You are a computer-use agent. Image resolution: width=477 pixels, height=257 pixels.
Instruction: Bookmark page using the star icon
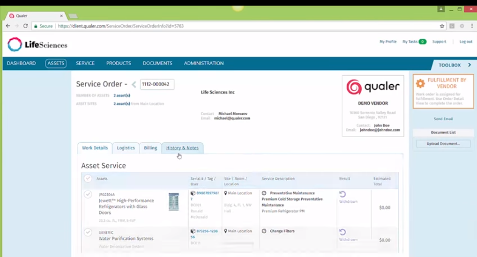pyautogui.click(x=442, y=26)
